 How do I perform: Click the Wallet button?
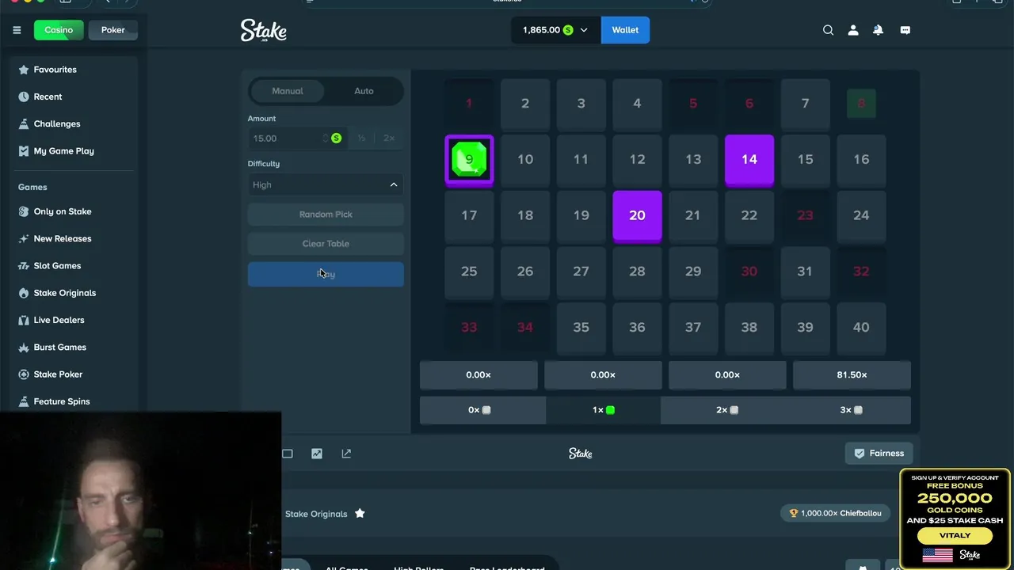coord(625,30)
